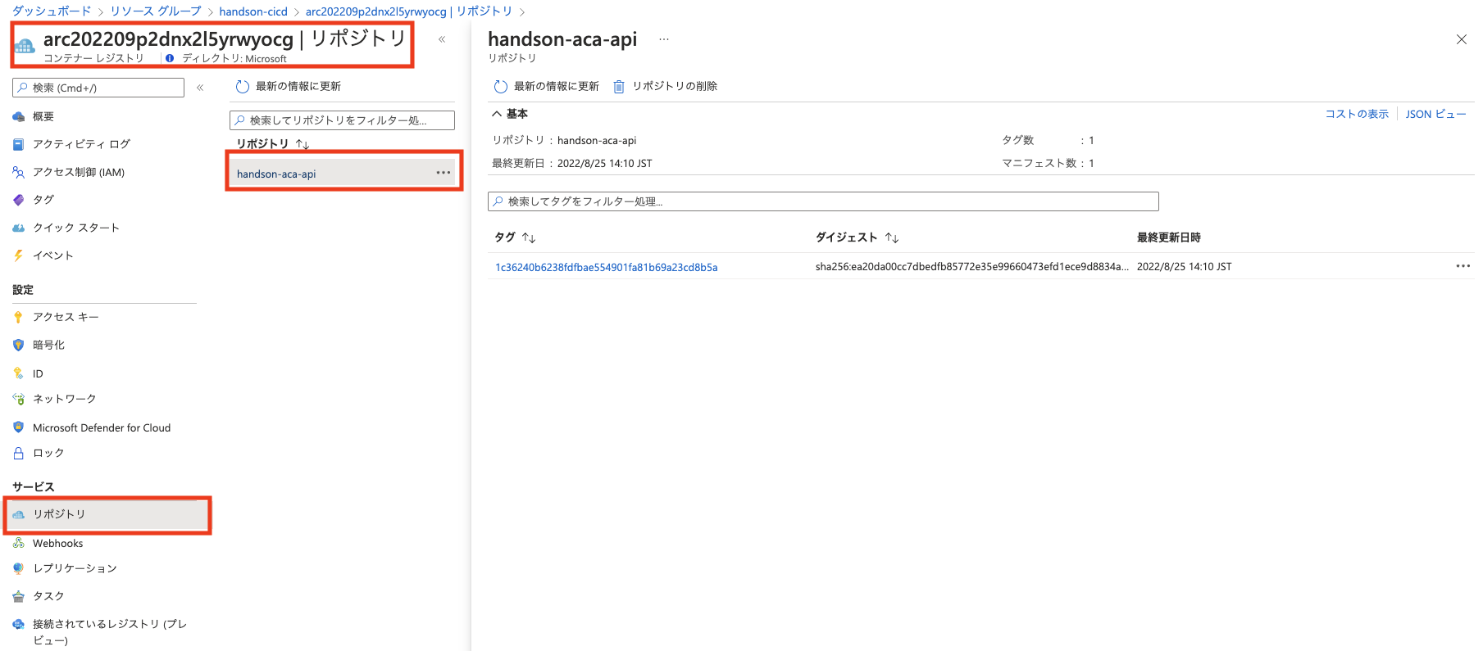Go to ダッシュボード in the breadcrumb

pos(52,11)
